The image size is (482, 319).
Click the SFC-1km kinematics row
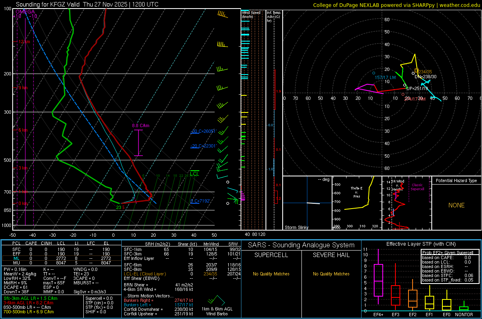(182, 249)
